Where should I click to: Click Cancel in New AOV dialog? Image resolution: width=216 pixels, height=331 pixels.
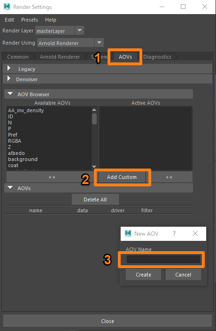[183, 275]
